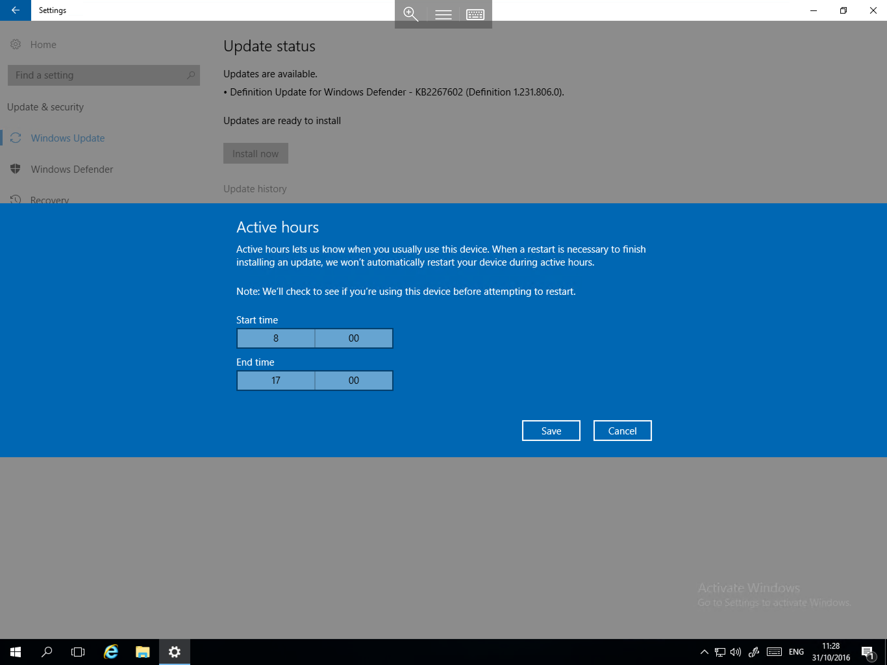Click the volume speaker icon

click(736, 652)
